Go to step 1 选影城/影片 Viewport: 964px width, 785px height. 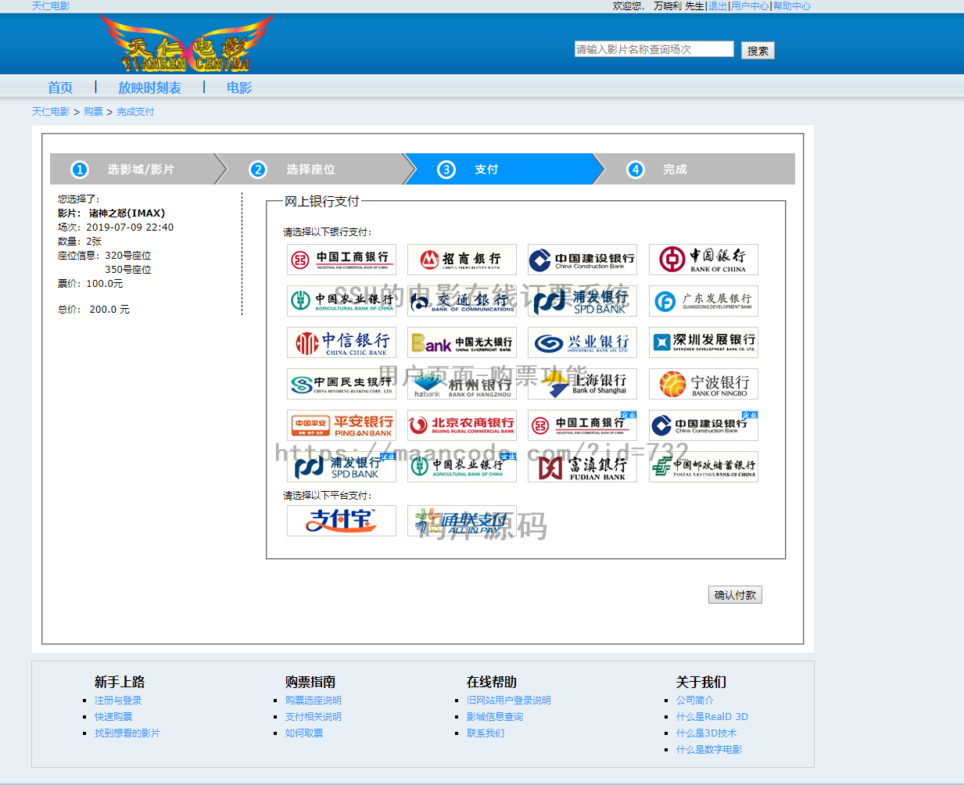133,169
